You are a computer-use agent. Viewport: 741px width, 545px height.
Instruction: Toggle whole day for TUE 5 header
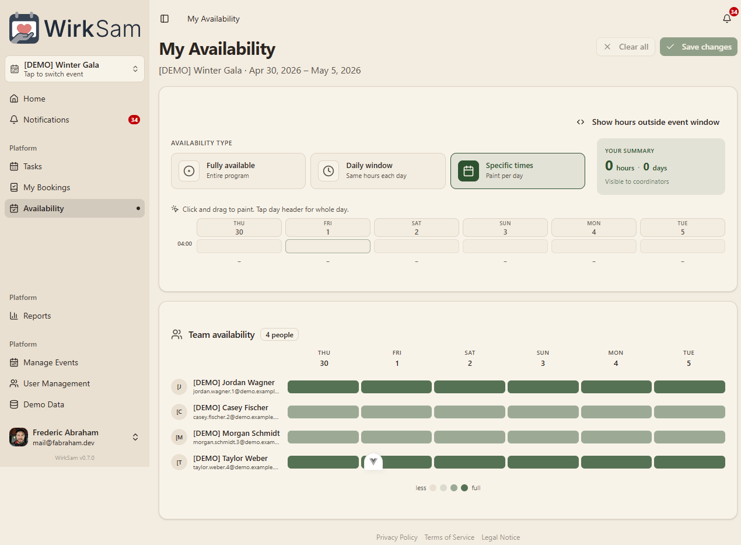pos(683,228)
